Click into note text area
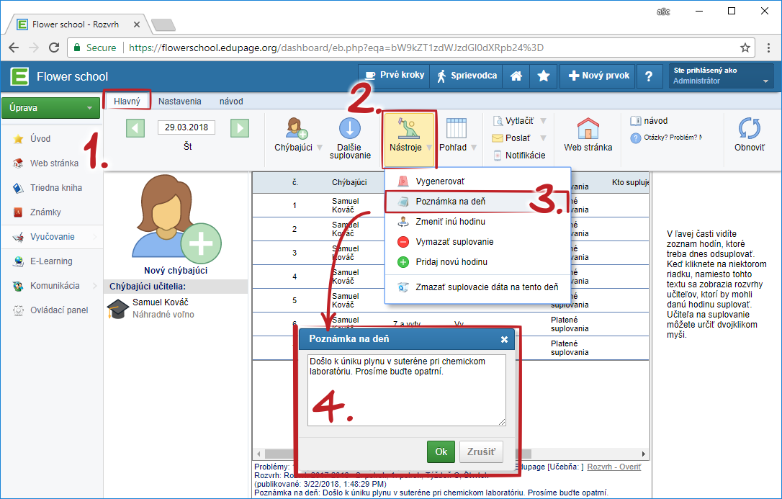 [x=406, y=390]
